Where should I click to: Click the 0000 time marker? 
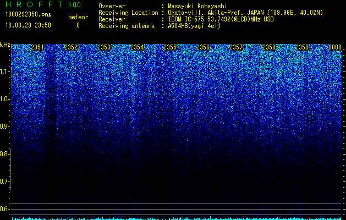click(335, 47)
